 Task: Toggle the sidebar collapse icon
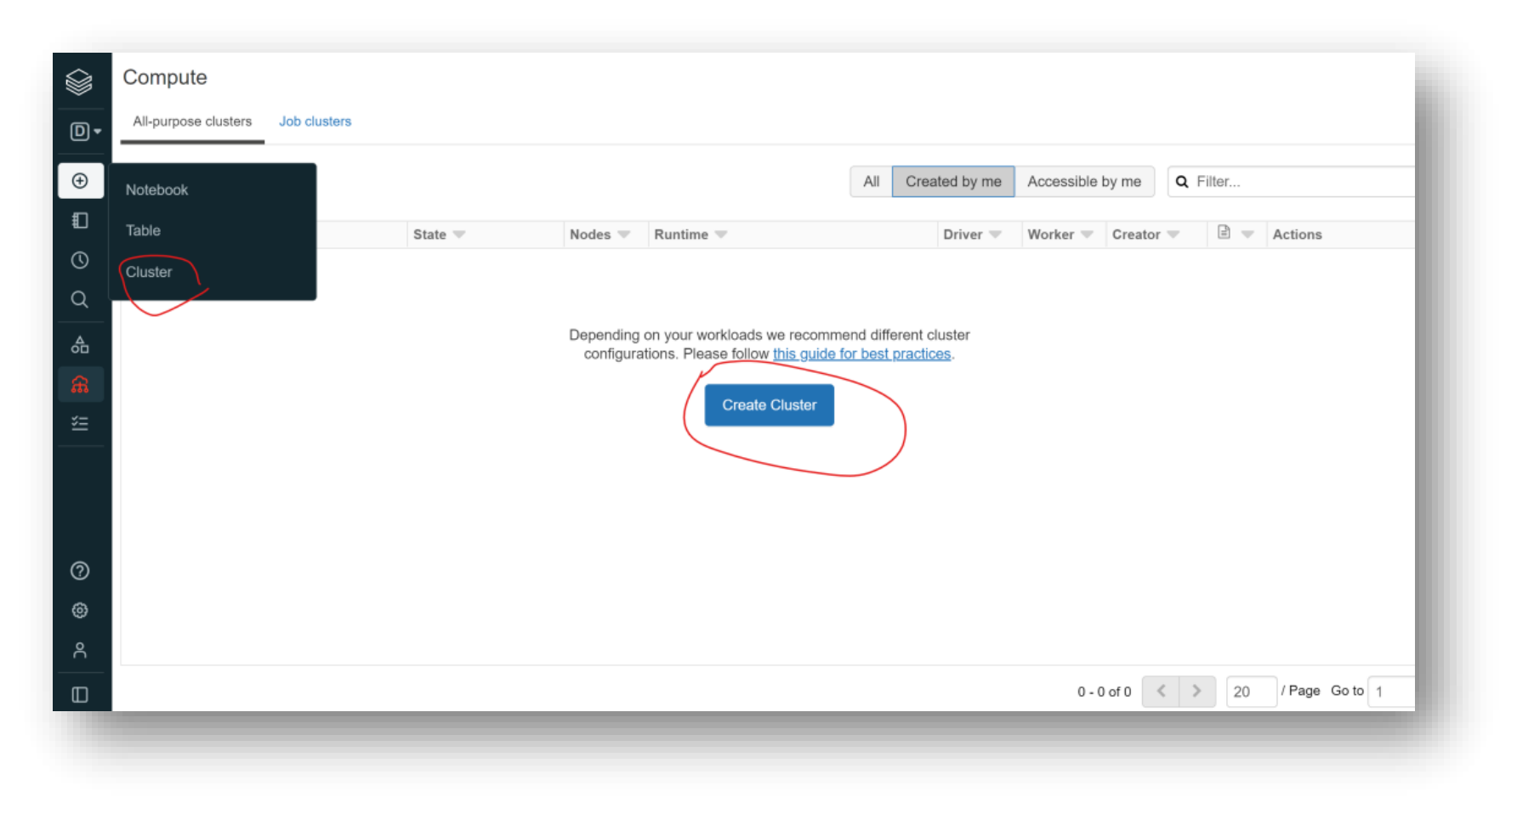coord(80,695)
